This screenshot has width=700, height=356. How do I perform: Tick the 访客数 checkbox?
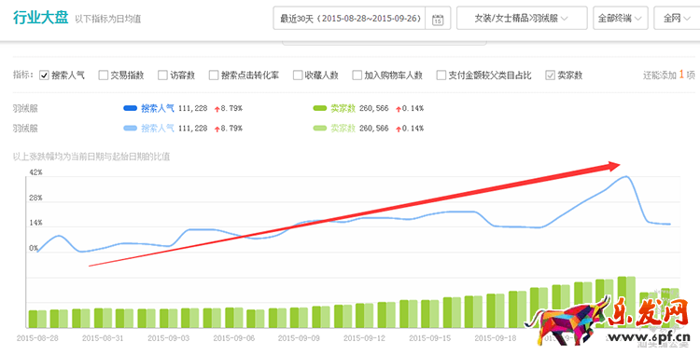(162, 75)
